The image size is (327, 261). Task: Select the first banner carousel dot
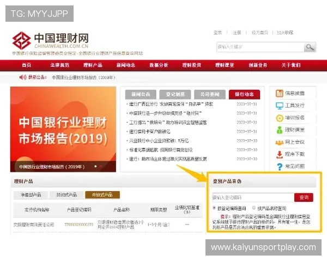(x=95, y=166)
